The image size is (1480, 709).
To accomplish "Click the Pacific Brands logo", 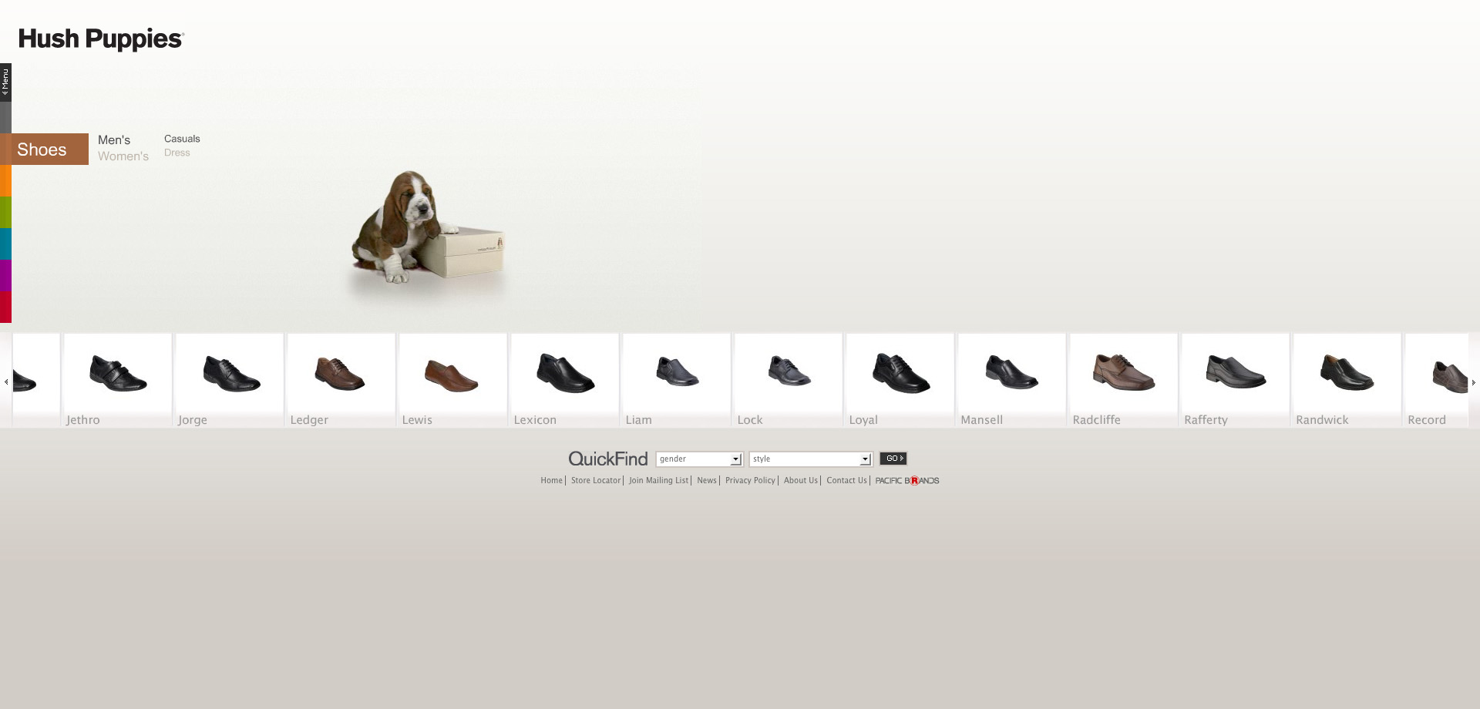I will coord(907,481).
